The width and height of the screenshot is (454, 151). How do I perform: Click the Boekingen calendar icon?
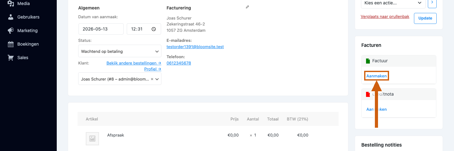pos(11,44)
